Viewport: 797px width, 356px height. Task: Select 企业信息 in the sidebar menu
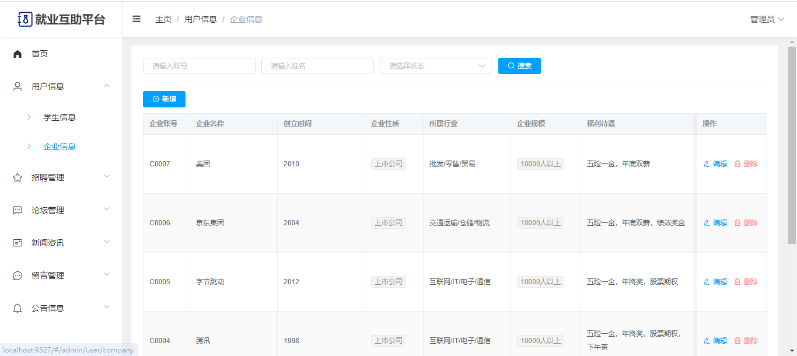[60, 146]
